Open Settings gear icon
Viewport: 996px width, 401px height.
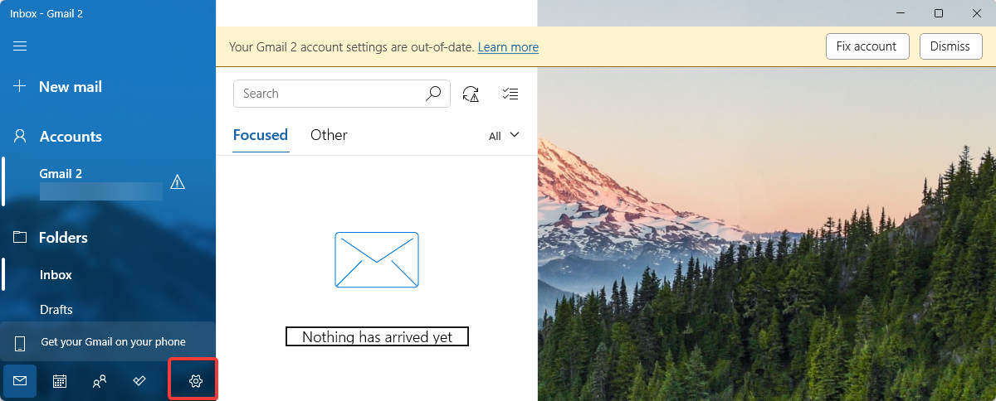point(196,381)
